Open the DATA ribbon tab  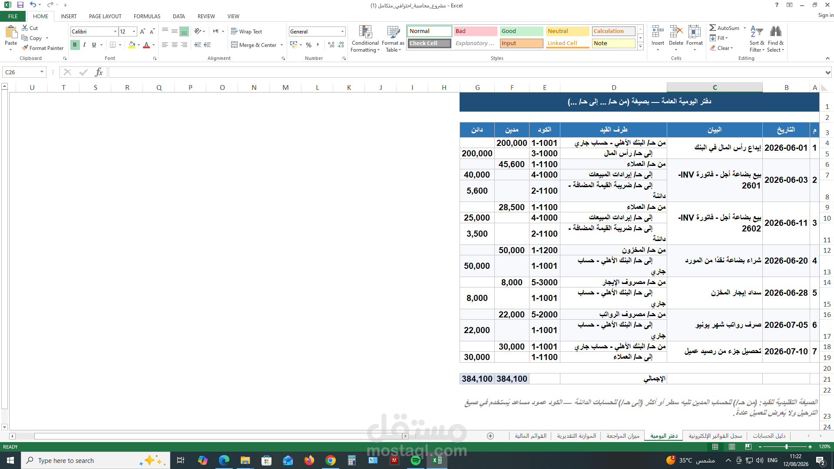(x=179, y=16)
